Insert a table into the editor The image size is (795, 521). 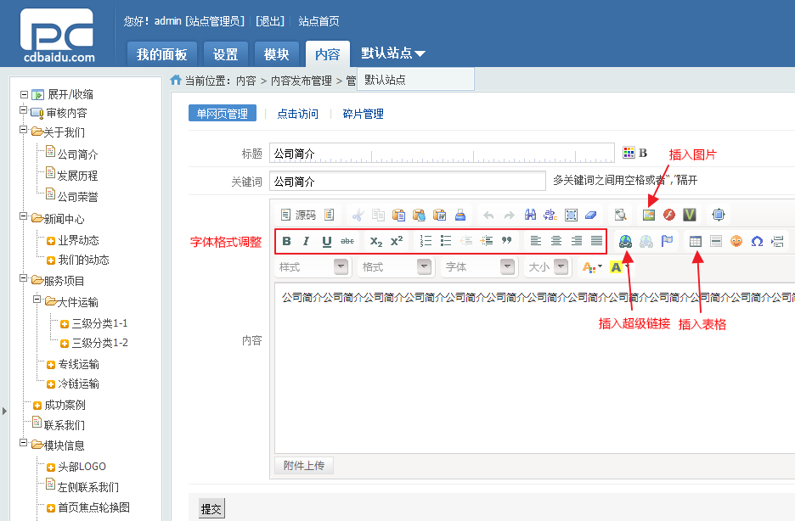click(x=696, y=242)
